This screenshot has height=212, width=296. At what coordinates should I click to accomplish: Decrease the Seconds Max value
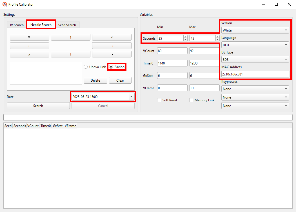[x=217, y=40]
